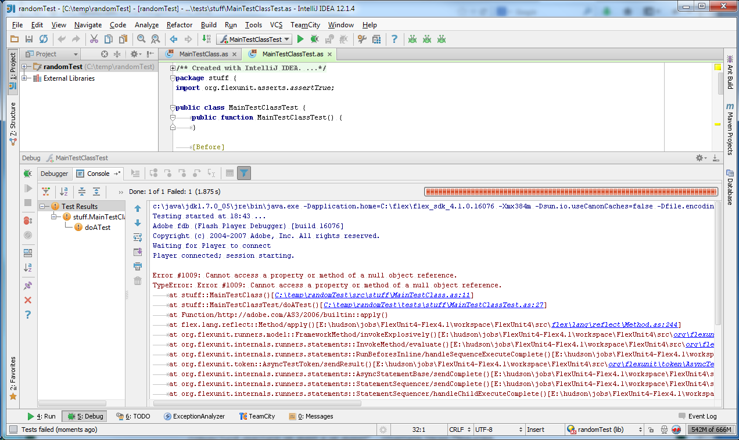Toggle Pin Tab pushpin icon
The width and height of the screenshot is (739, 440).
coord(27,286)
